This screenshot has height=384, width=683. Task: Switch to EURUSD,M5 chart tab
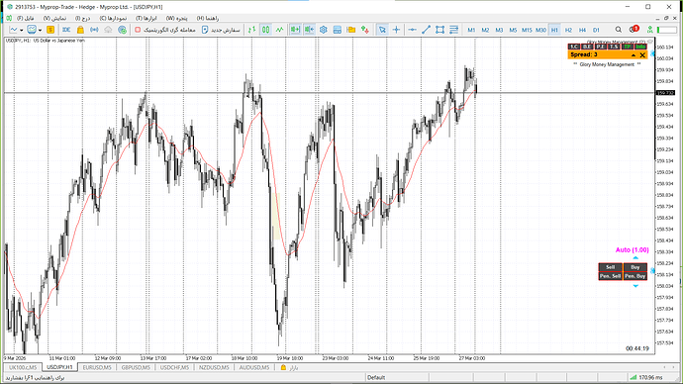pyautogui.click(x=97, y=367)
